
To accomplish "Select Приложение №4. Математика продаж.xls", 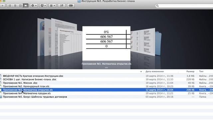I will pyautogui.click(x=27, y=93).
